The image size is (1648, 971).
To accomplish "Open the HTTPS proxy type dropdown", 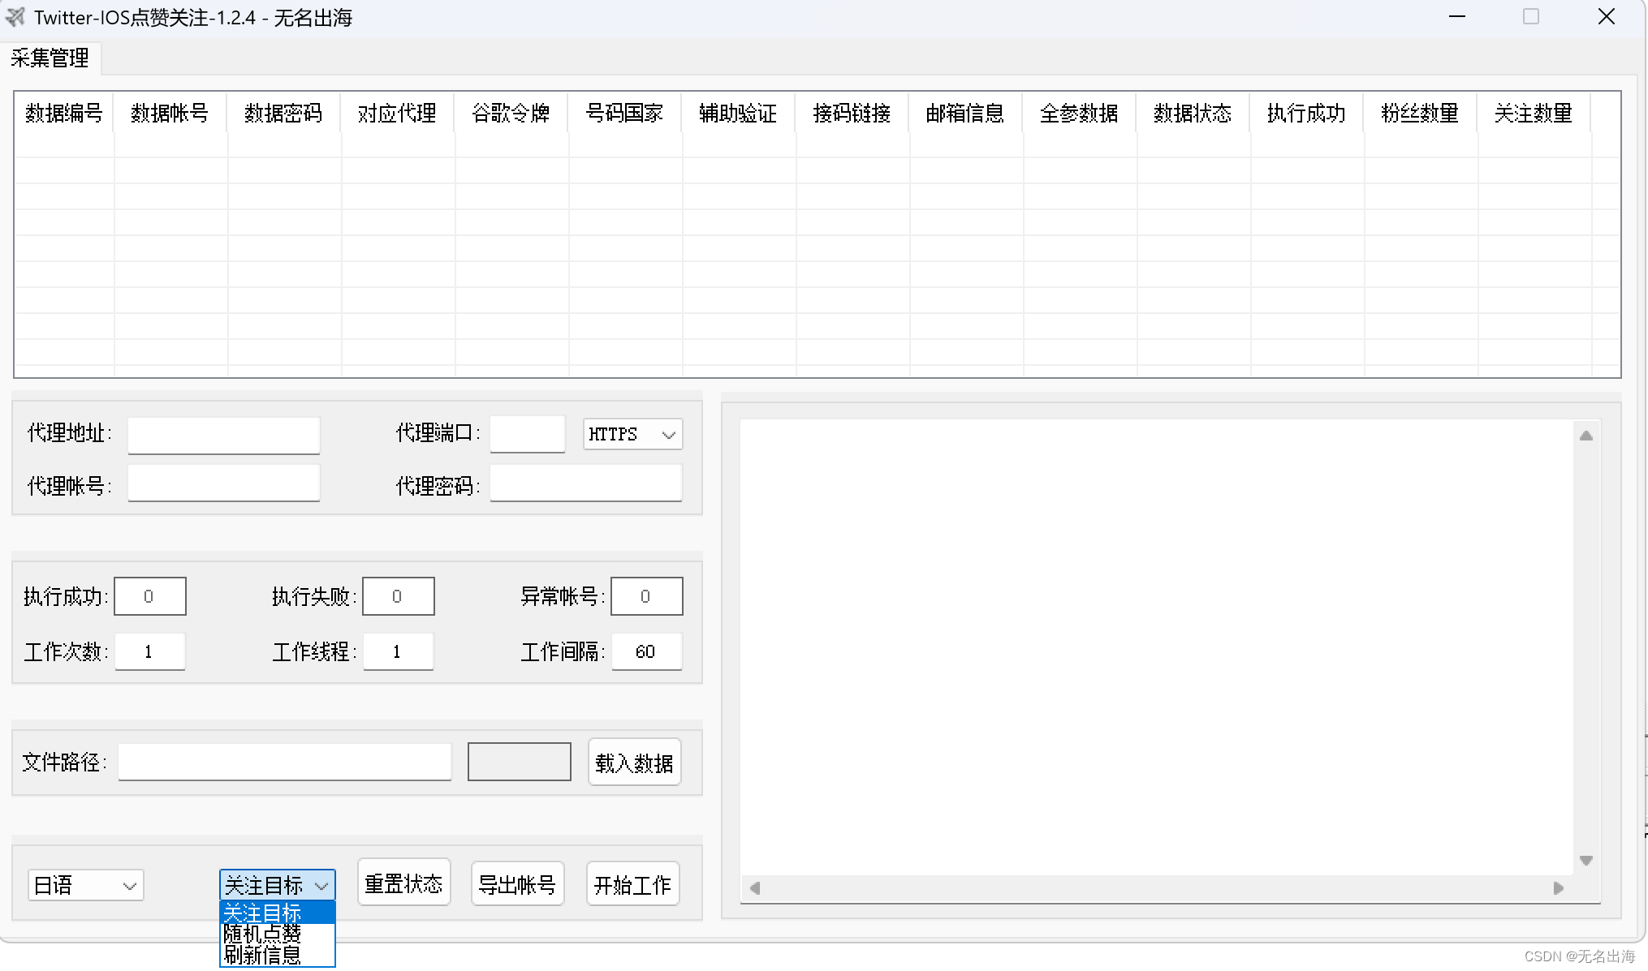I will point(632,434).
